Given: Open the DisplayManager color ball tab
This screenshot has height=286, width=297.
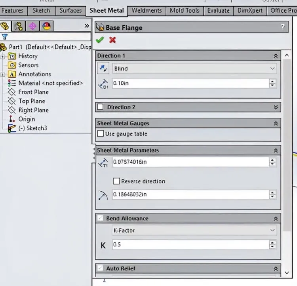Looking at the screenshot, I should click(47, 26).
